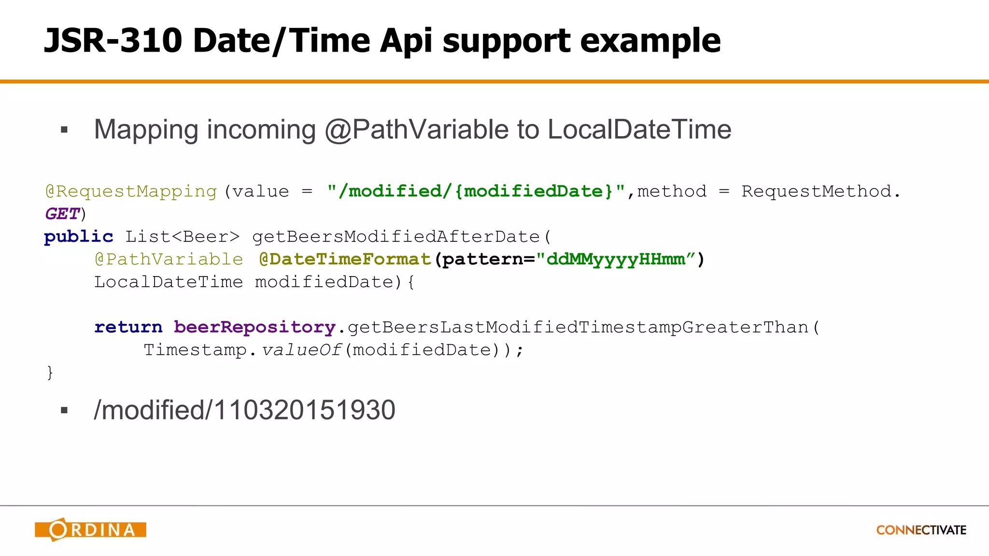Image resolution: width=989 pixels, height=556 pixels.
Task: Click the 'beerRepository' identifier
Action: click(x=254, y=327)
